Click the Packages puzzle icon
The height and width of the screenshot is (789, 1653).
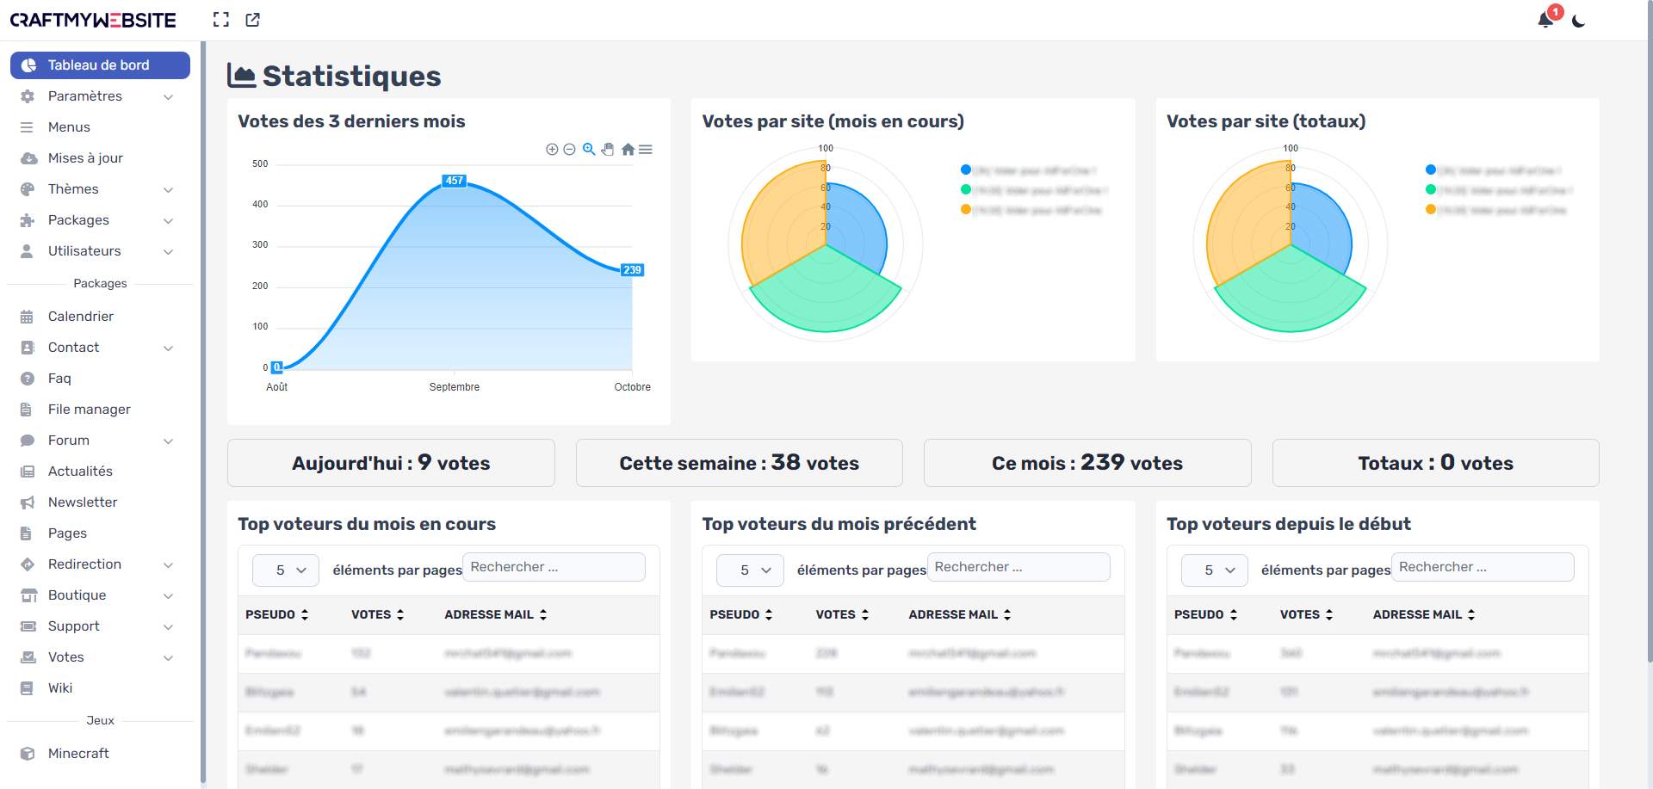(x=28, y=220)
